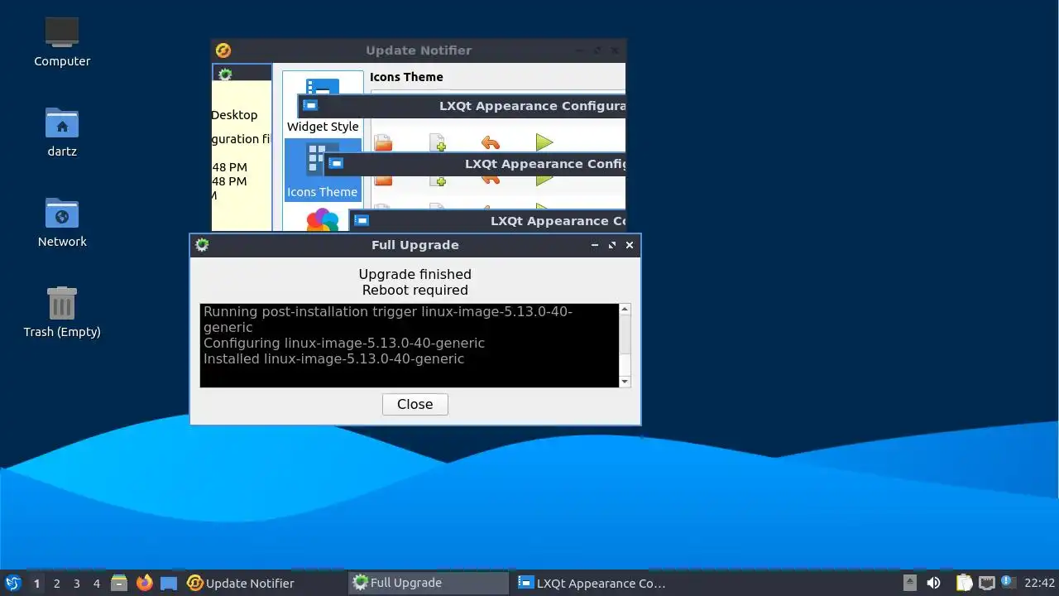
Task: Click the show desktop icon in the panel
Action: [x=169, y=583]
